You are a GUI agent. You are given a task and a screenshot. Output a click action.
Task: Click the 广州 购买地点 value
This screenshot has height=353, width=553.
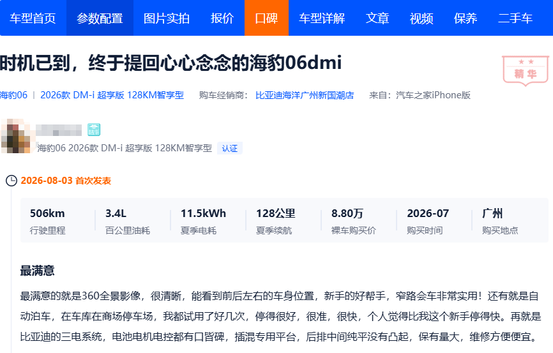point(492,213)
